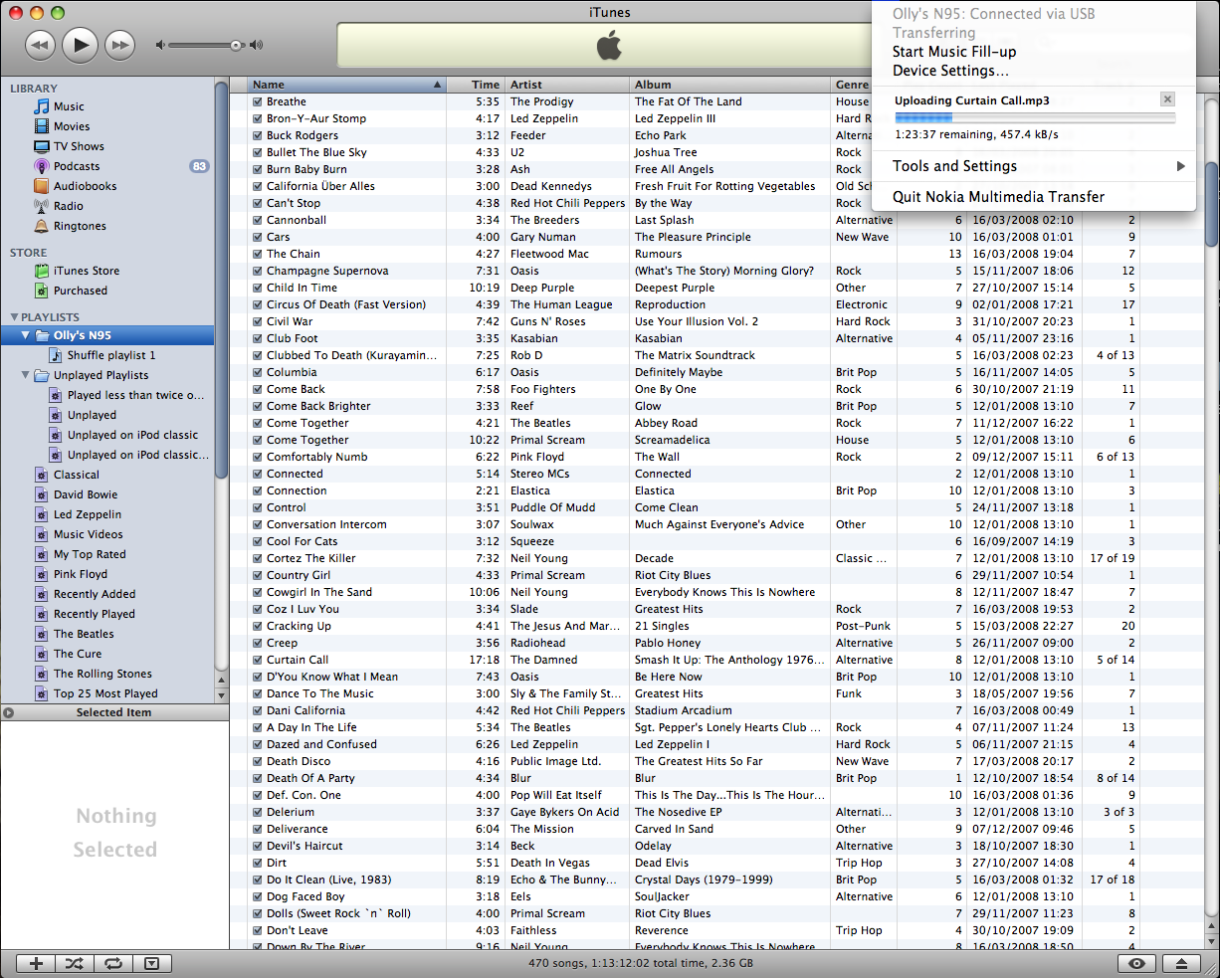The image size is (1220, 978).
Task: Expand Tools and Settings submenu arrow
Action: click(1181, 166)
